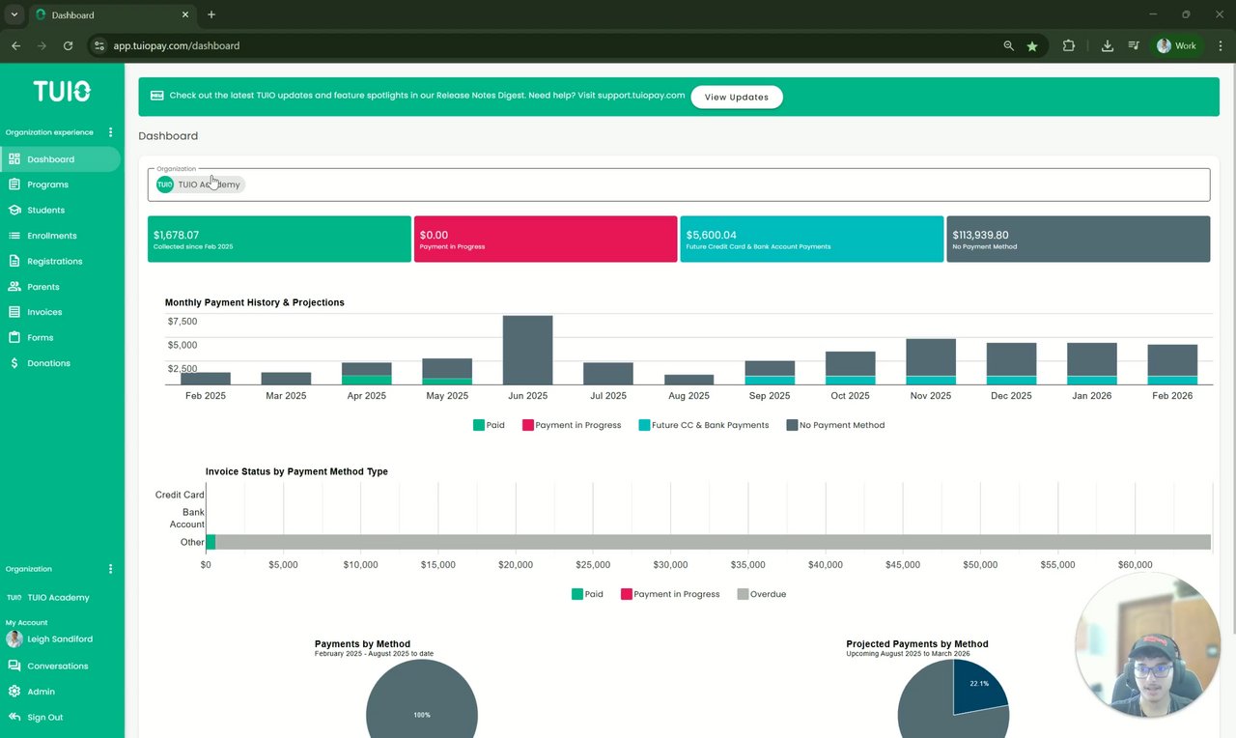1236x738 pixels.
Task: Open the Forms clipboard icon
Action: (14, 337)
